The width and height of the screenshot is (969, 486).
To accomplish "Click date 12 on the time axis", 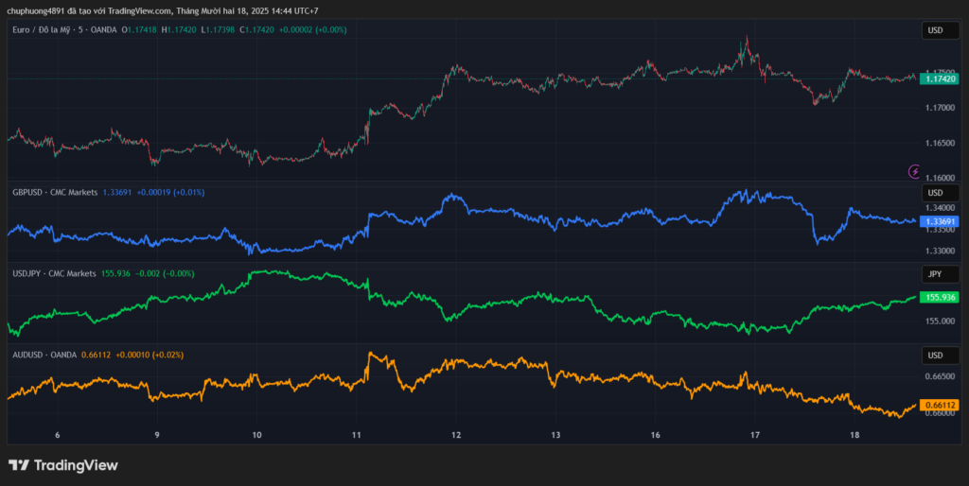I will (456, 436).
